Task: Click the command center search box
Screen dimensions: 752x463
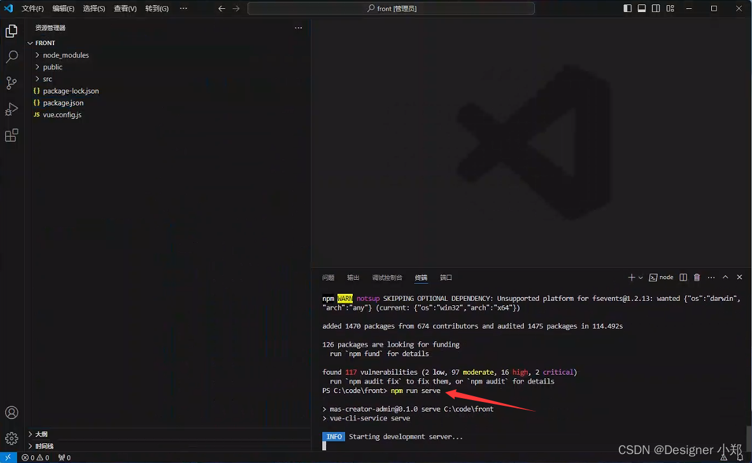Action: point(391,8)
